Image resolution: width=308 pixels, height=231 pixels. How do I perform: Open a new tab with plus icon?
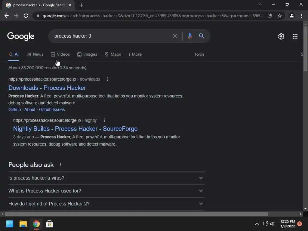tap(81, 5)
